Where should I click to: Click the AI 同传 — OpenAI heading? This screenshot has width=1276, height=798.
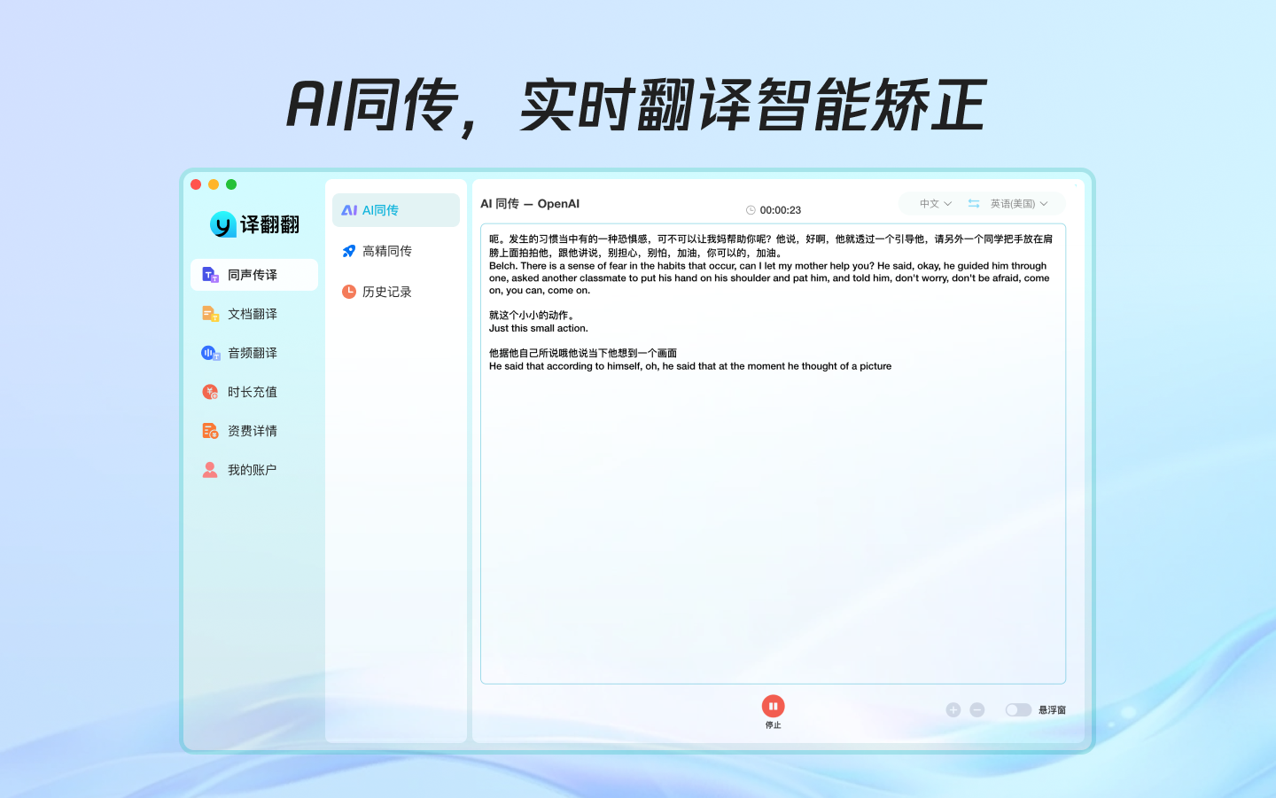point(530,204)
